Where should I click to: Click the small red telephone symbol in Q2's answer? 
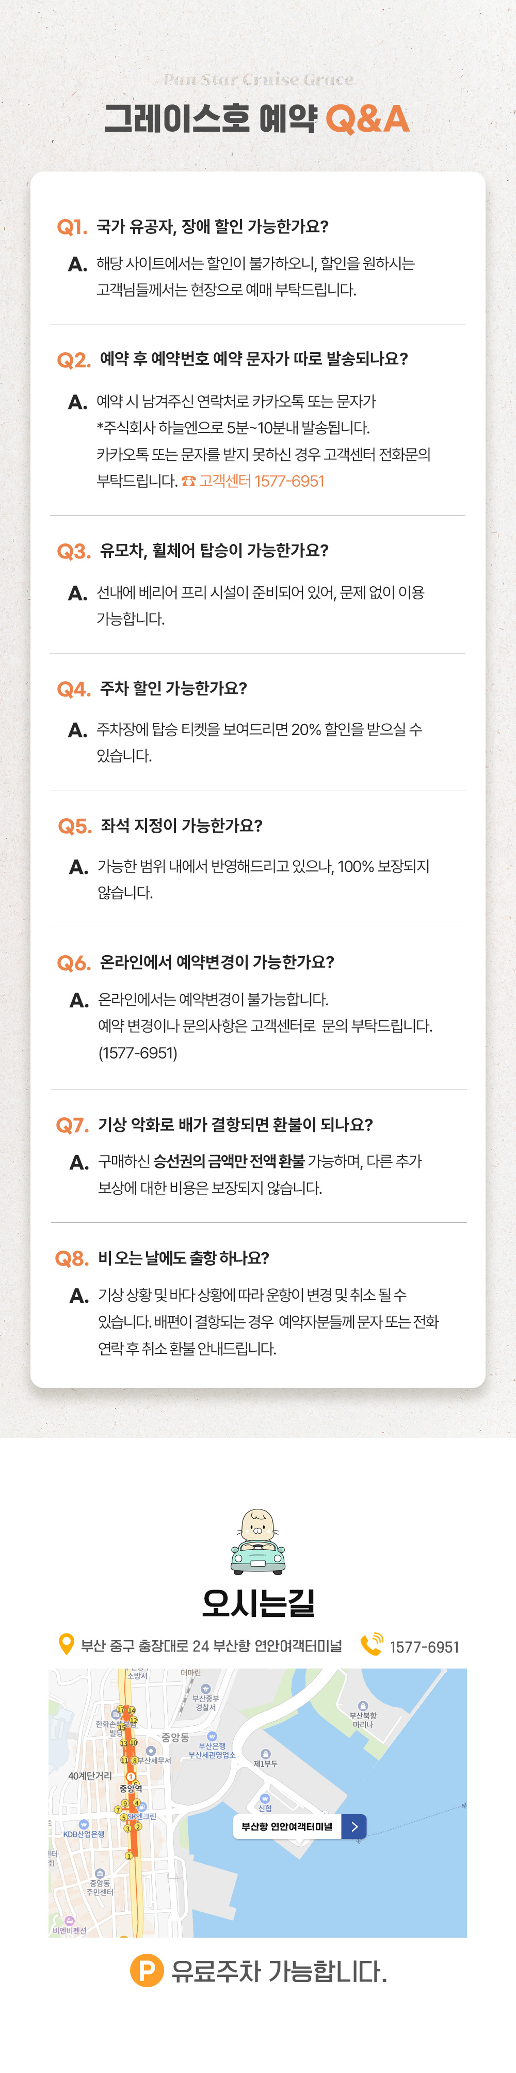(x=188, y=481)
